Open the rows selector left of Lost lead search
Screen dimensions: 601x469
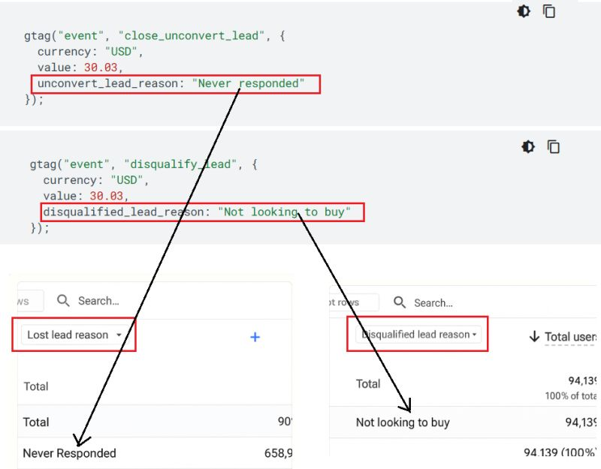coord(31,301)
